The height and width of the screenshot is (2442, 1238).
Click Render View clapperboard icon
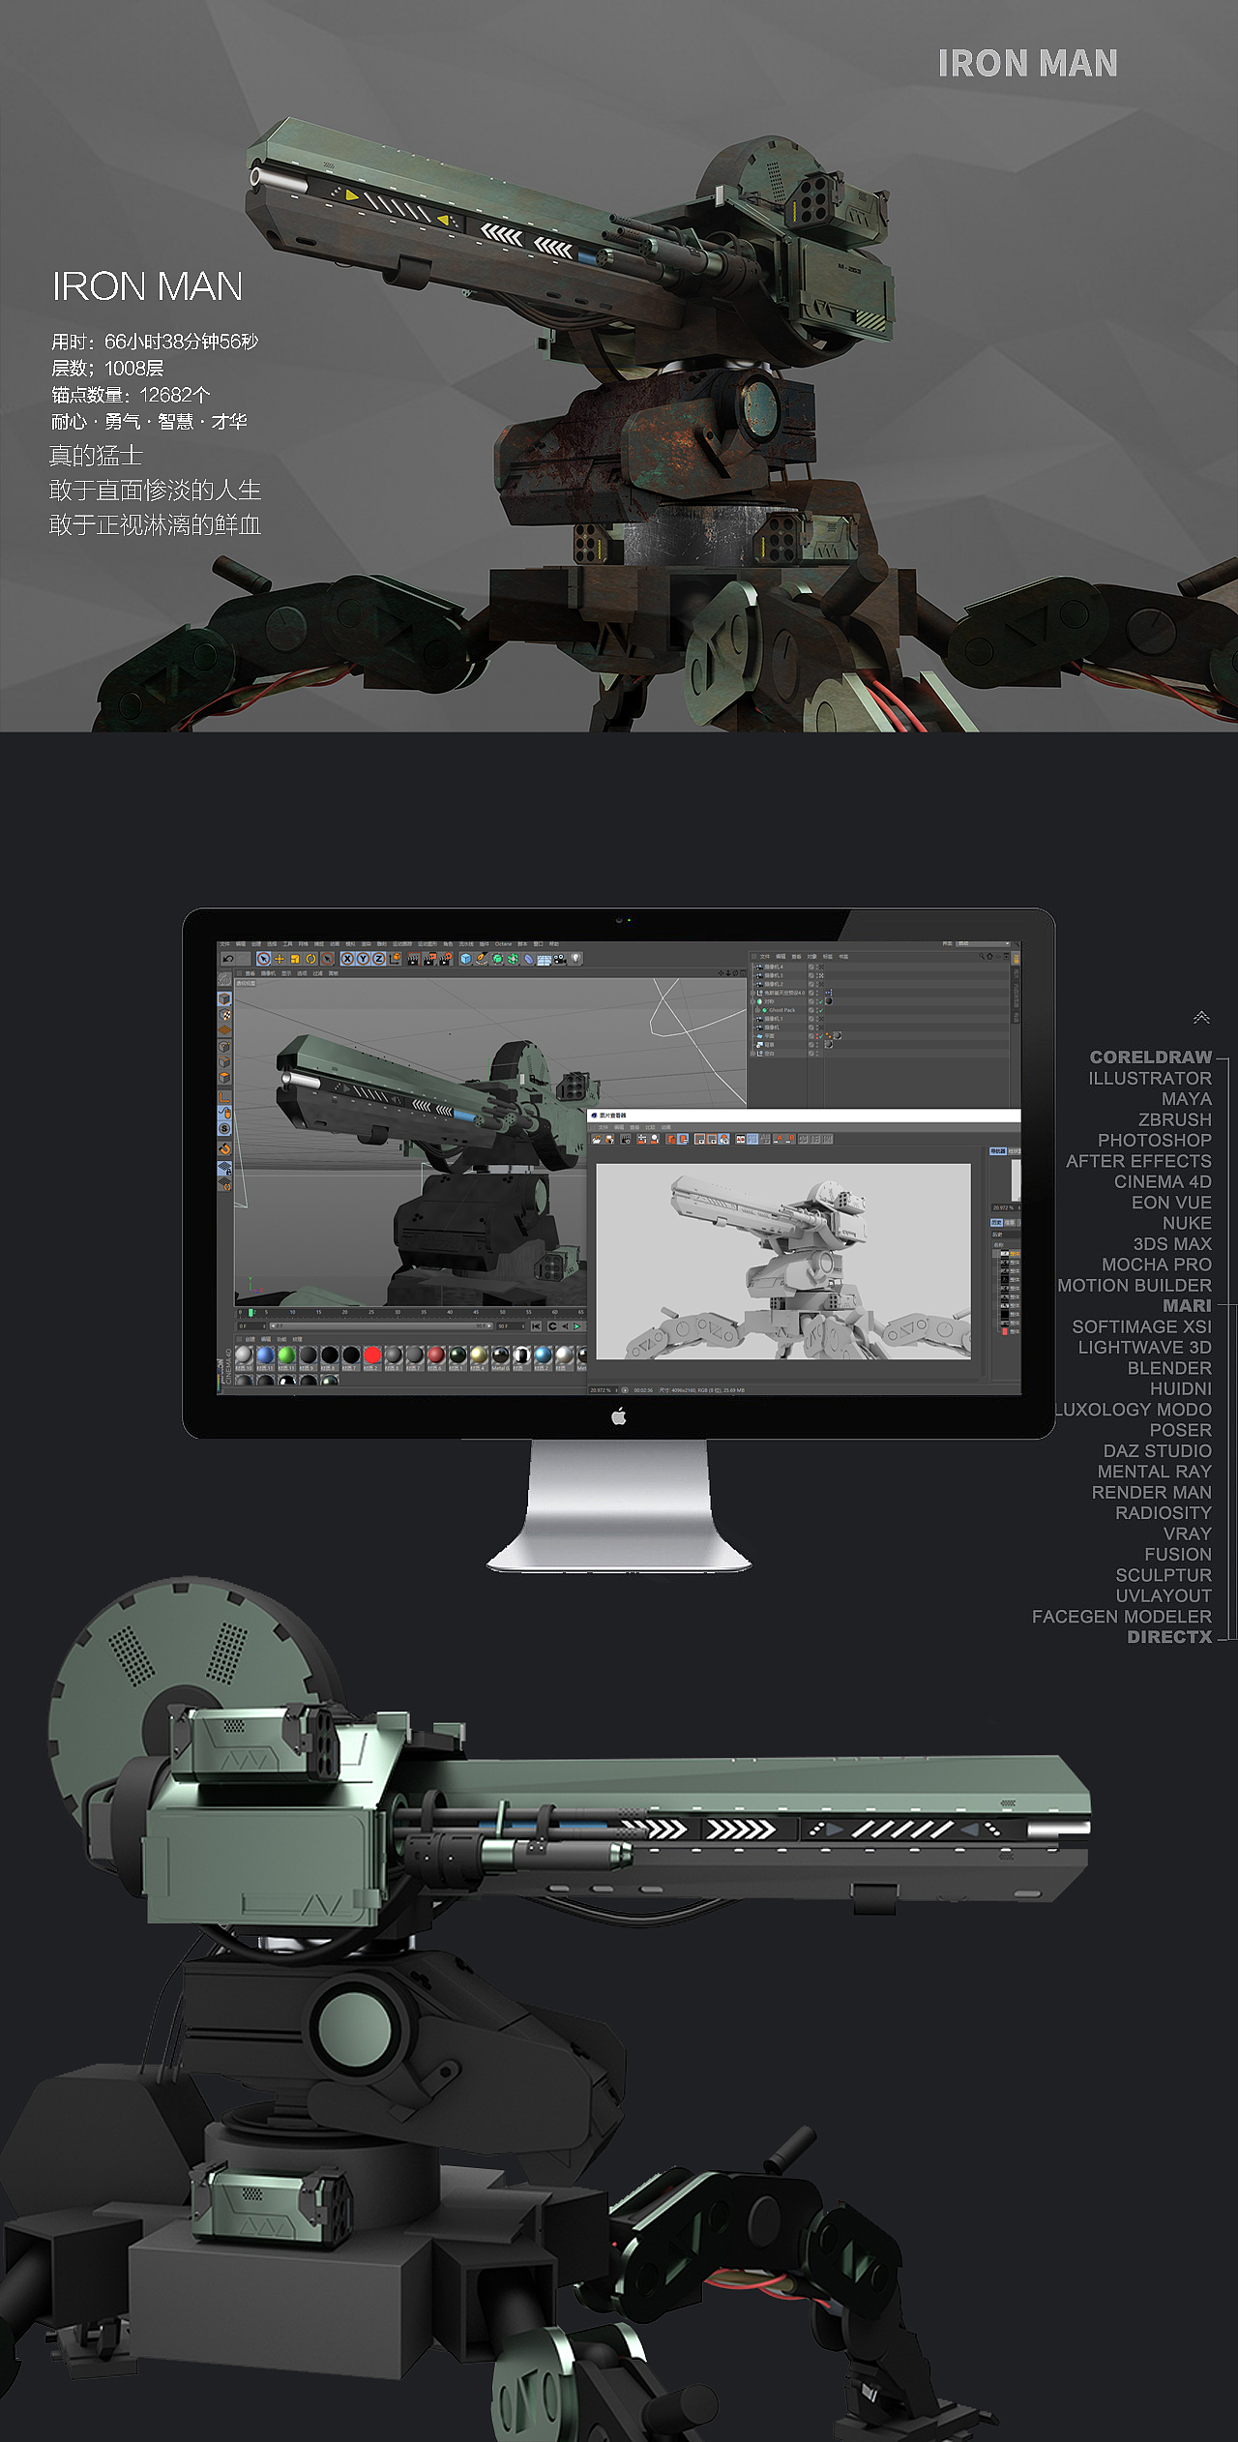414,959
